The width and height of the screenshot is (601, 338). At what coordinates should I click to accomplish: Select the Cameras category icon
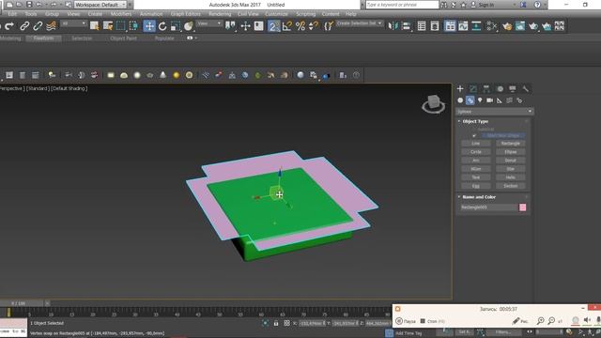[x=489, y=100]
